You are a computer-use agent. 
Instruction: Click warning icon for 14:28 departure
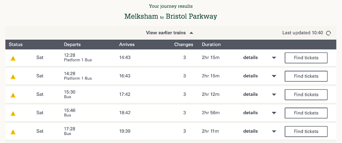tap(13, 77)
